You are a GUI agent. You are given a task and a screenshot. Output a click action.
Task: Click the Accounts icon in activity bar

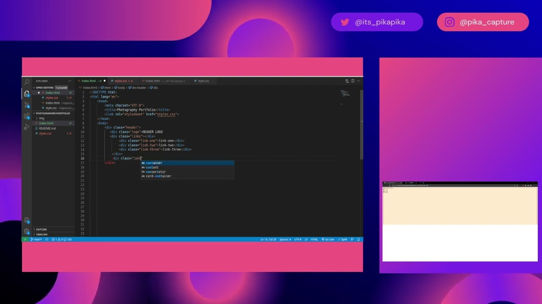27,220
